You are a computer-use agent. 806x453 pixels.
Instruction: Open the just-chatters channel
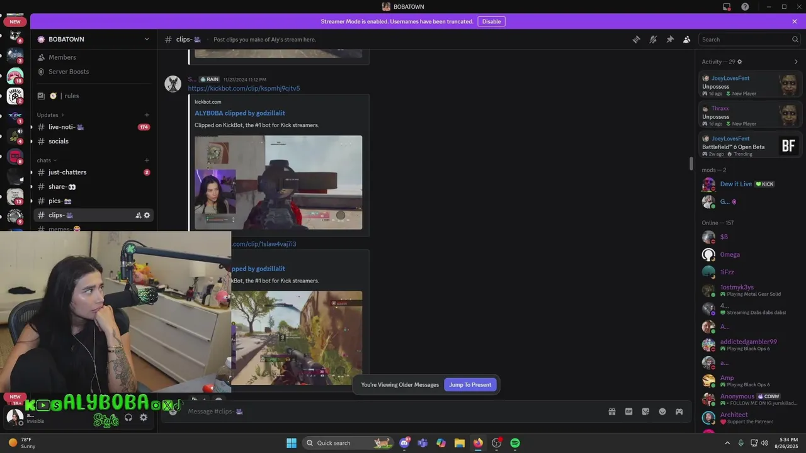coord(94,172)
